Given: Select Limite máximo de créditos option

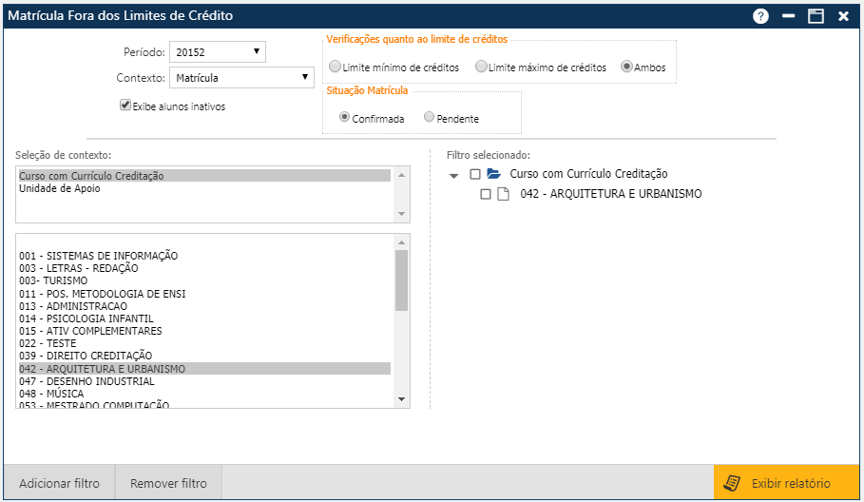Looking at the screenshot, I should click(481, 68).
